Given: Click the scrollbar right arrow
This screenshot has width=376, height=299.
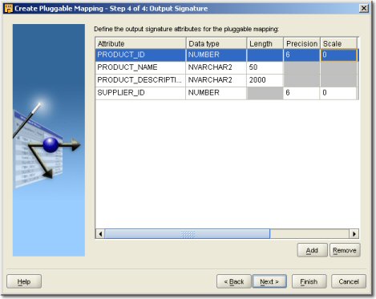Looking at the screenshot, I should click(354, 234).
